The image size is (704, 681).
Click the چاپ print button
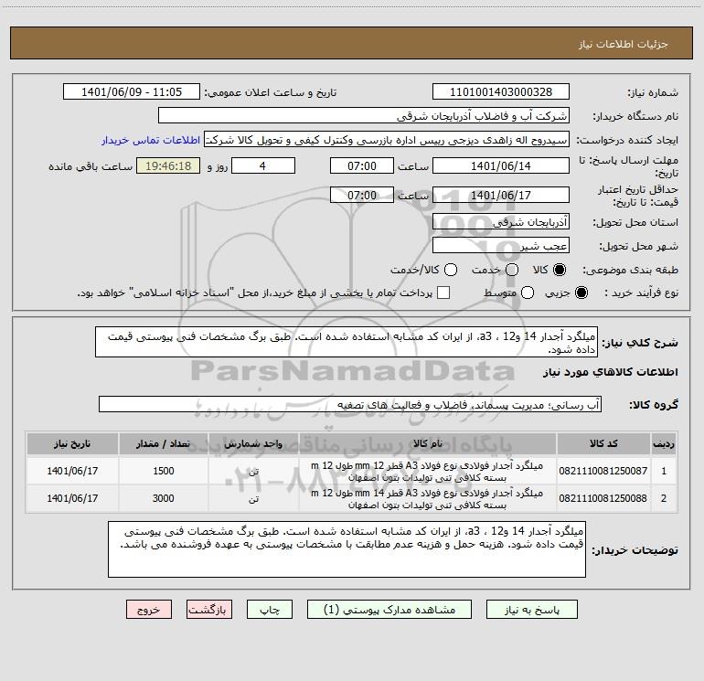coord(270,610)
